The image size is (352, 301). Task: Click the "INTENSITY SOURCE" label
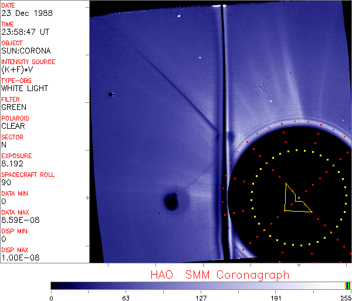[x=28, y=62]
